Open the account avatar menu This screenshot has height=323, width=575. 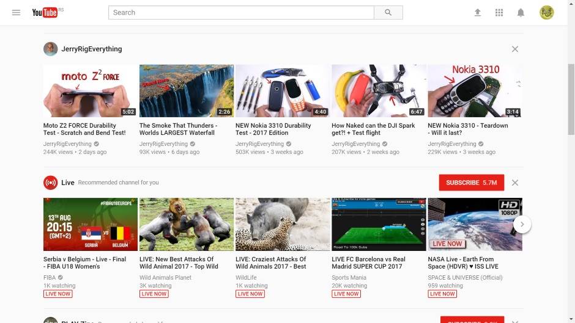click(x=546, y=12)
